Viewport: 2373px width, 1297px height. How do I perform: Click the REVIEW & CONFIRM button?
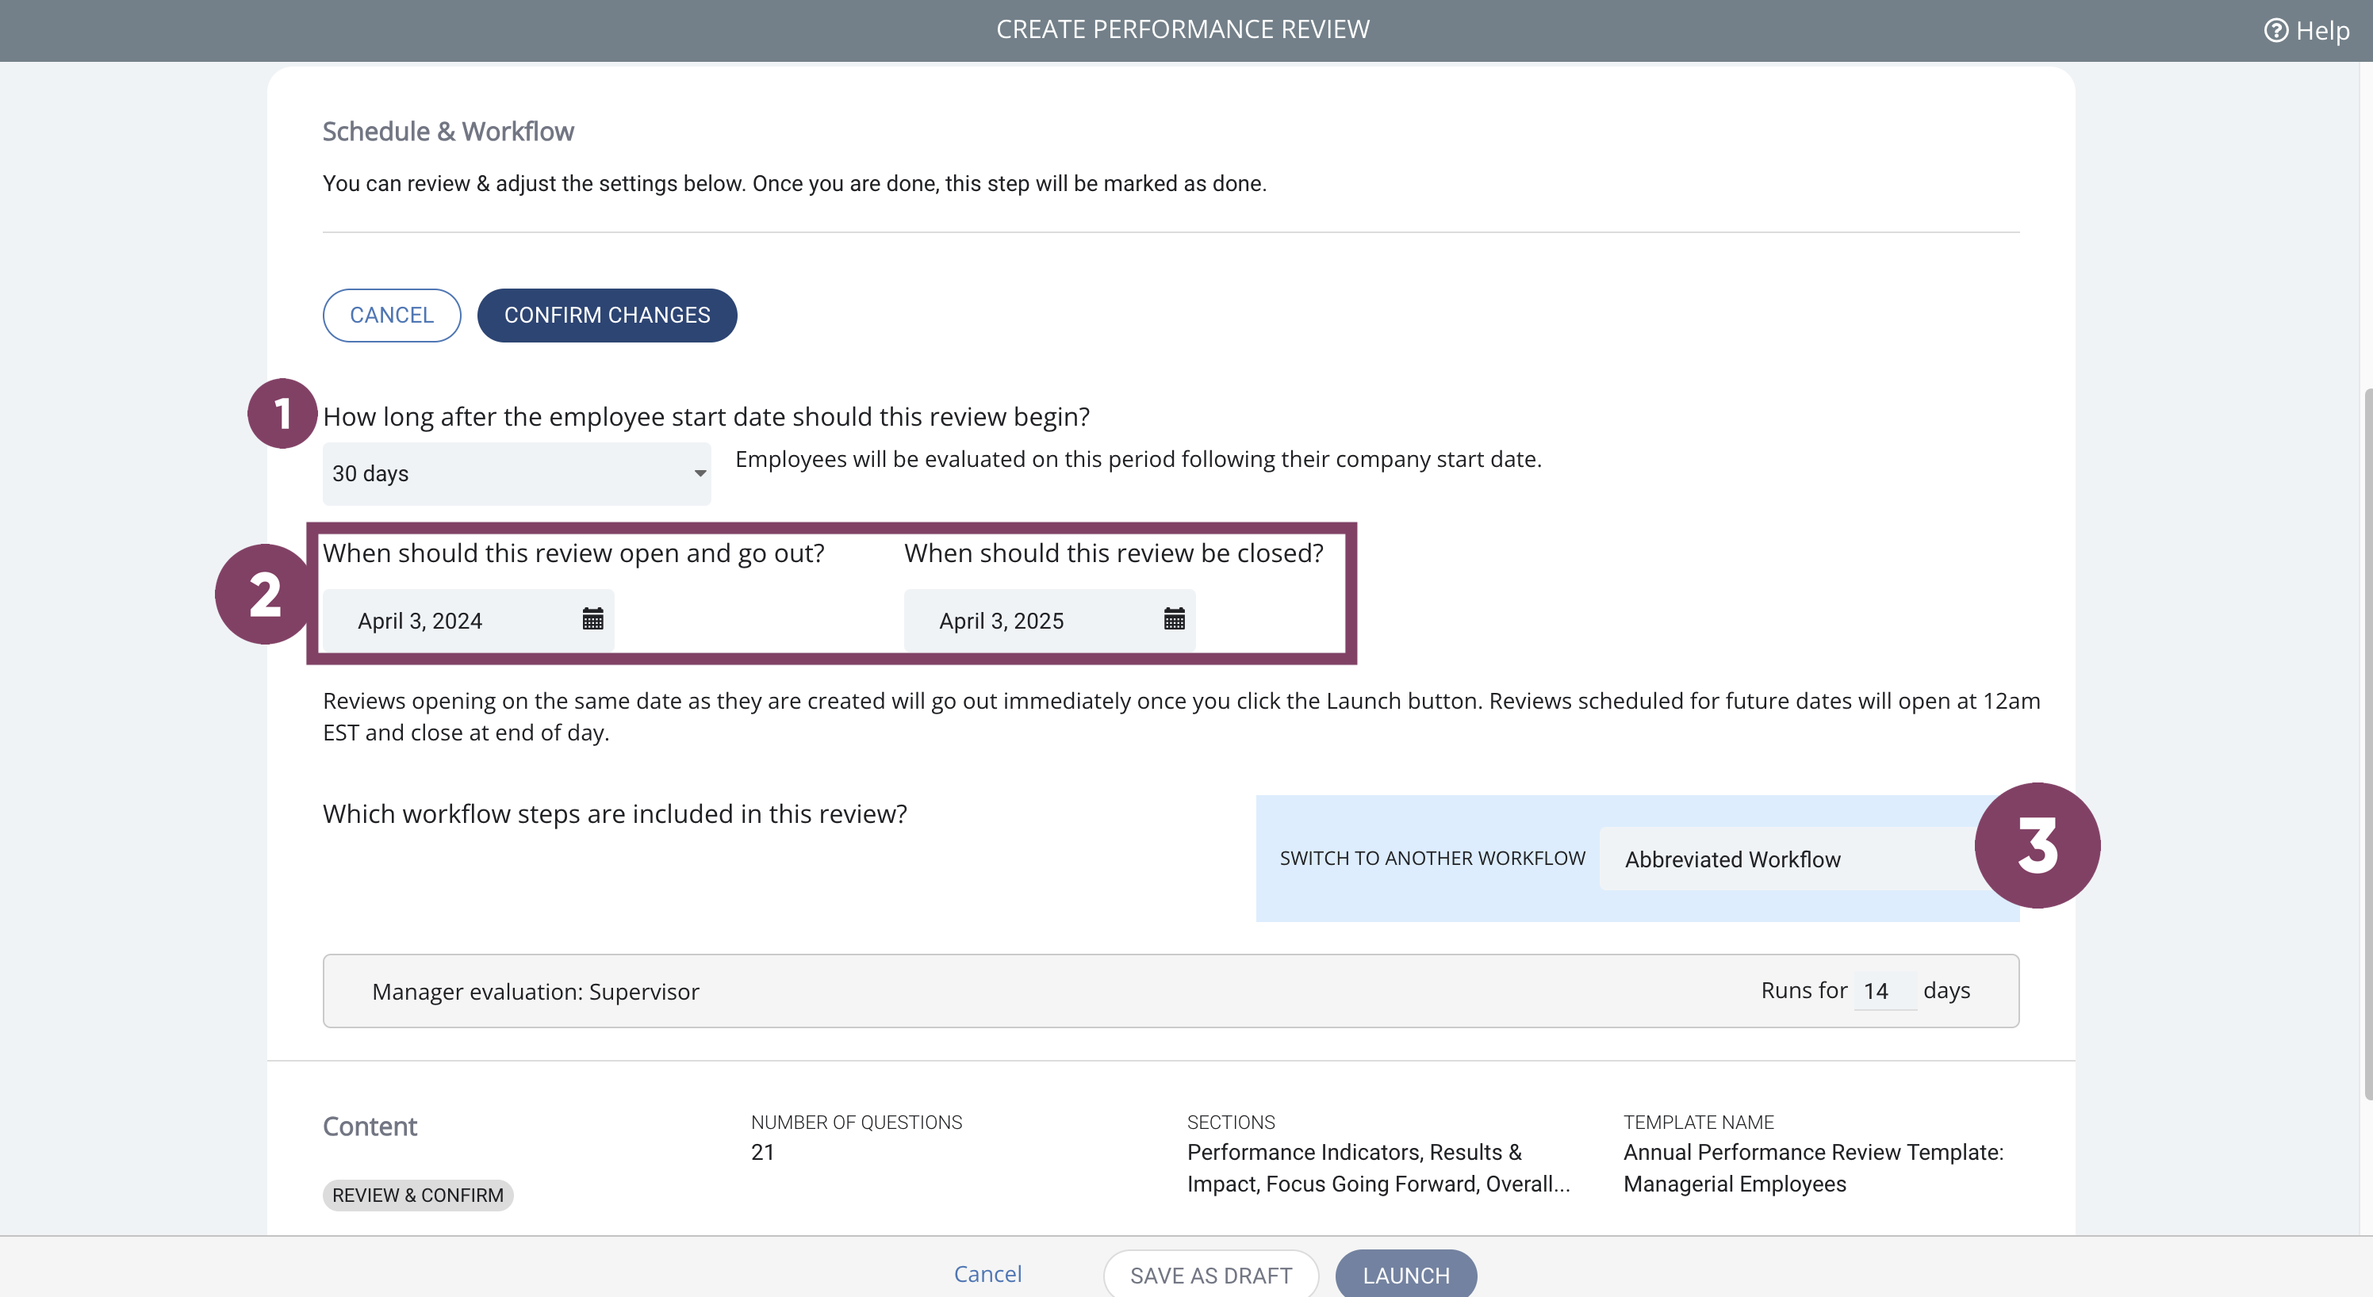coord(418,1195)
